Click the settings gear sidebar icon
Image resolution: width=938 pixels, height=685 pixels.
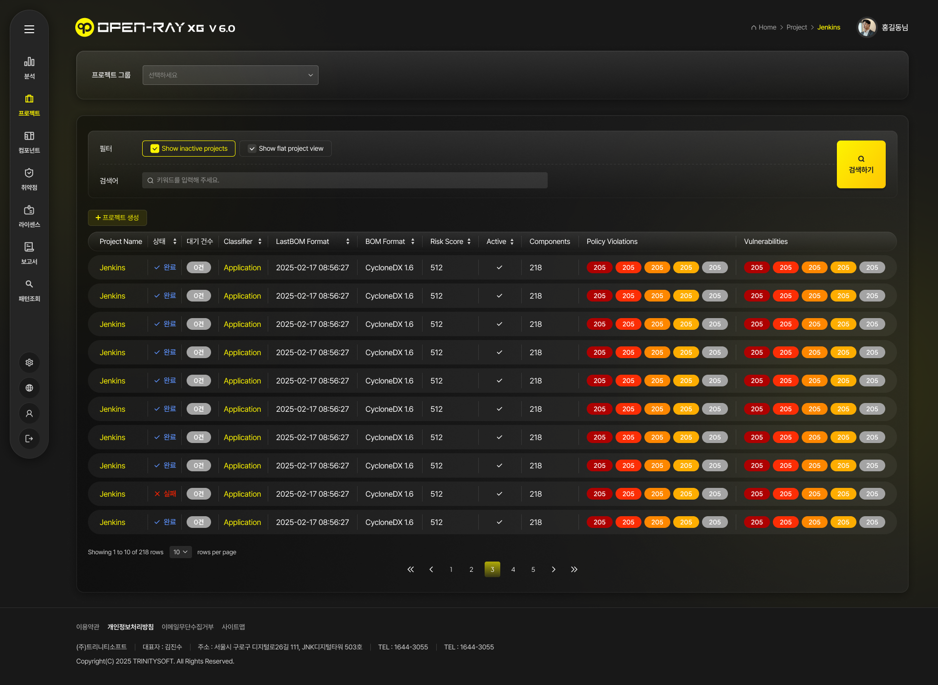[x=29, y=363]
